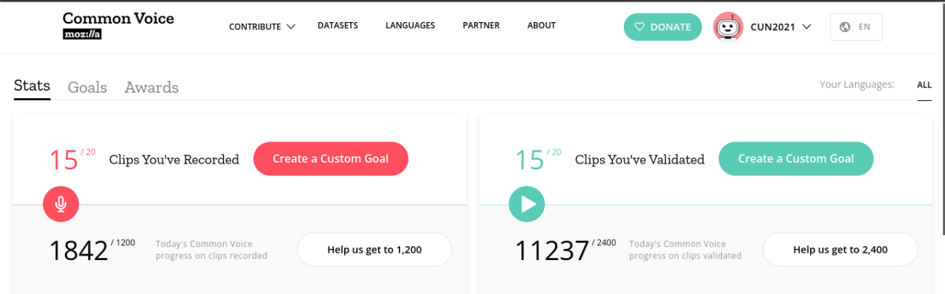Select the ALL languages filter
Viewport: 945px width, 294px height.
point(924,85)
